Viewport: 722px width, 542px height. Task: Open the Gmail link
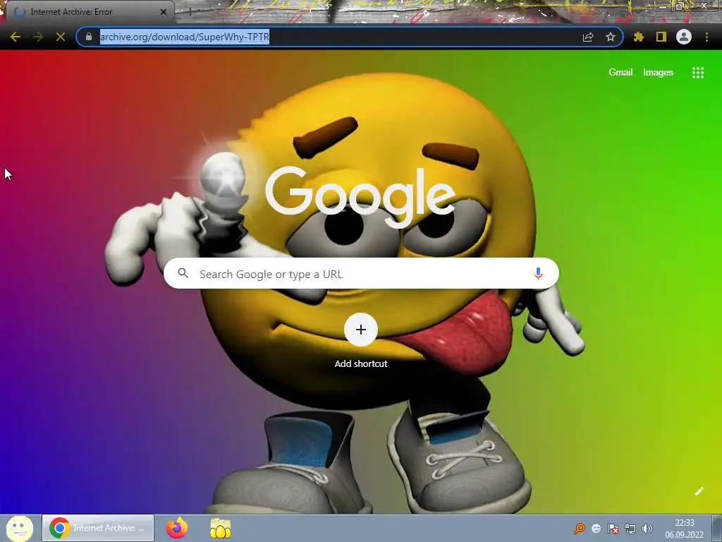coord(620,73)
